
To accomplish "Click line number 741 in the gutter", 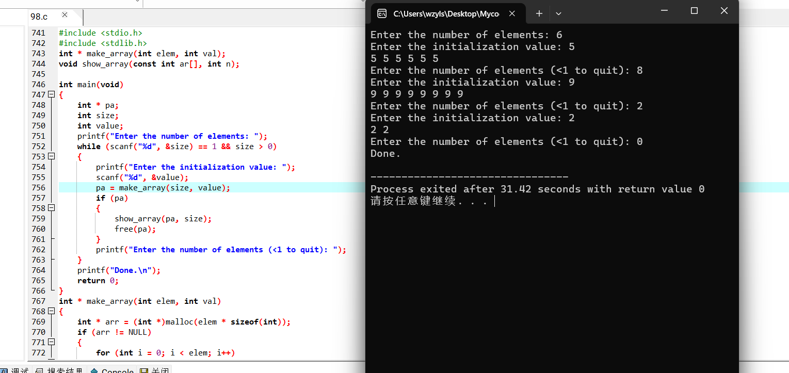I will pyautogui.click(x=38, y=33).
